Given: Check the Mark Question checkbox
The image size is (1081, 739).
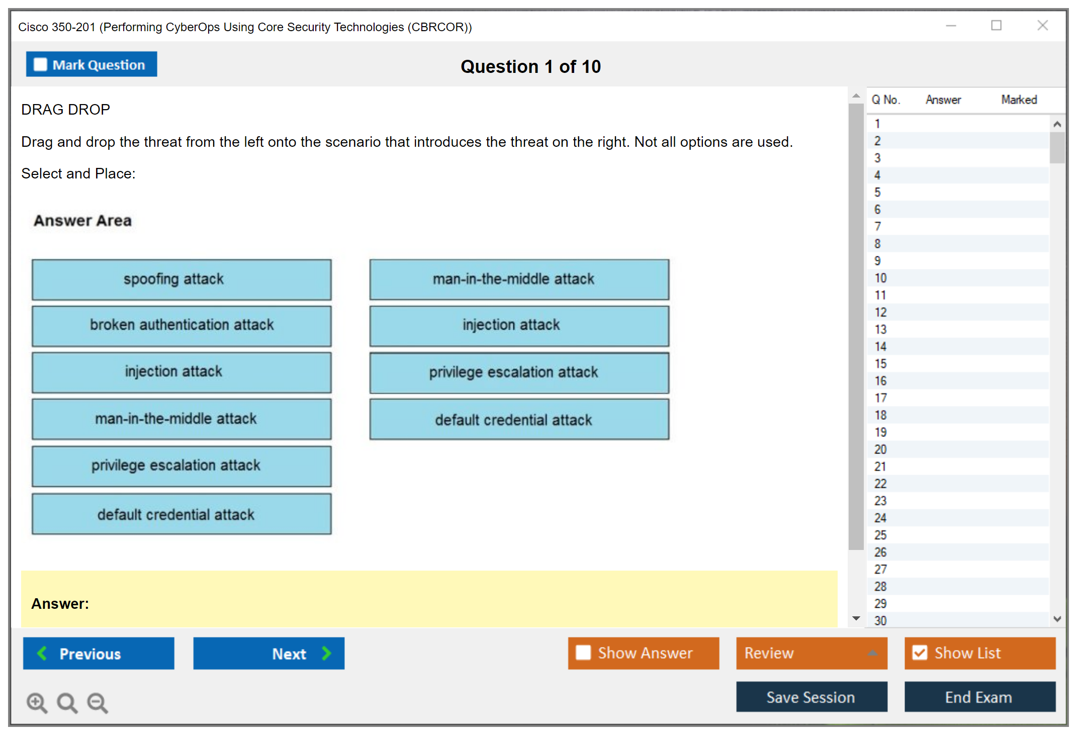Looking at the screenshot, I should 40,64.
